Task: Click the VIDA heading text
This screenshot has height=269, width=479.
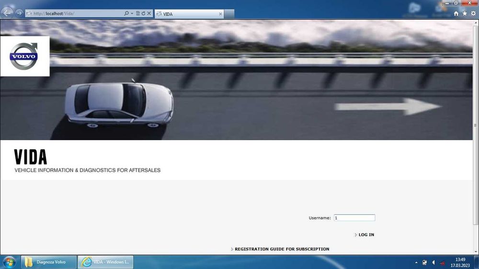Action: tap(31, 157)
